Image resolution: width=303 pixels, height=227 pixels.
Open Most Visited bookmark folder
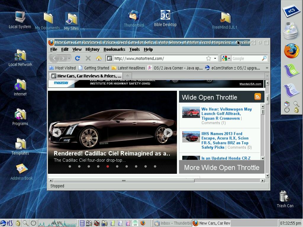pyautogui.click(x=62, y=68)
